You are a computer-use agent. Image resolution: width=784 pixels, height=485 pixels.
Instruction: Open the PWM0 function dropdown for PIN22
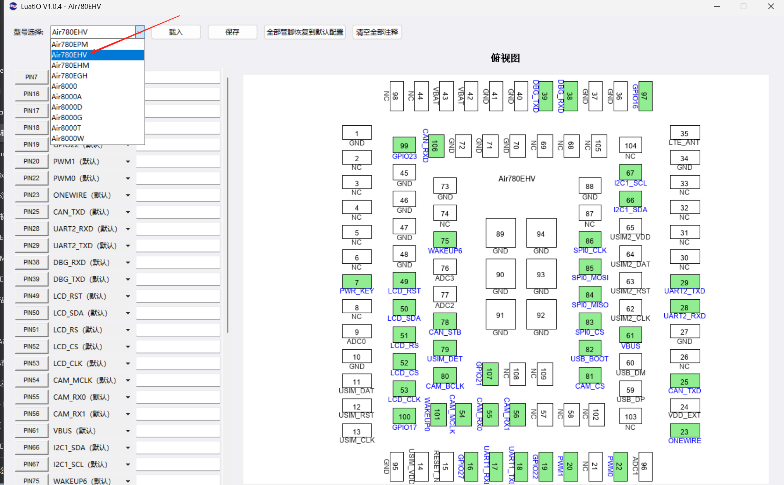(x=128, y=178)
